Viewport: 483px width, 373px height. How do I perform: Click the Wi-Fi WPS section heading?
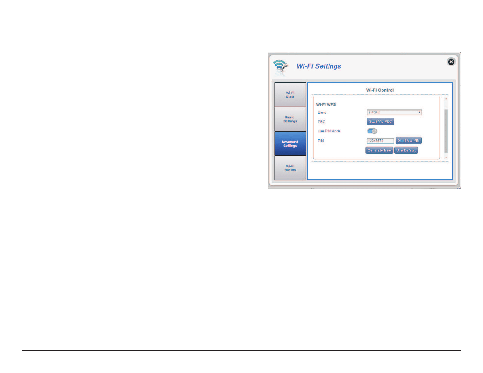pos(326,104)
